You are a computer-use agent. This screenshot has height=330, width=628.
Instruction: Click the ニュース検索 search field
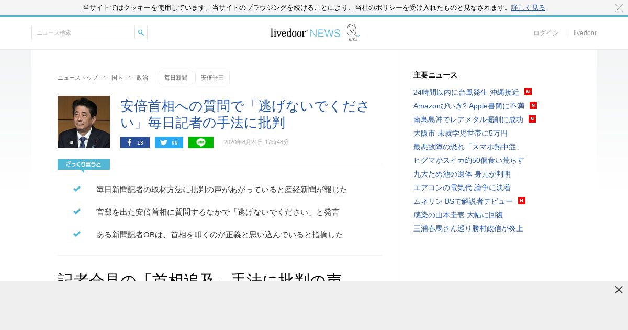83,32
